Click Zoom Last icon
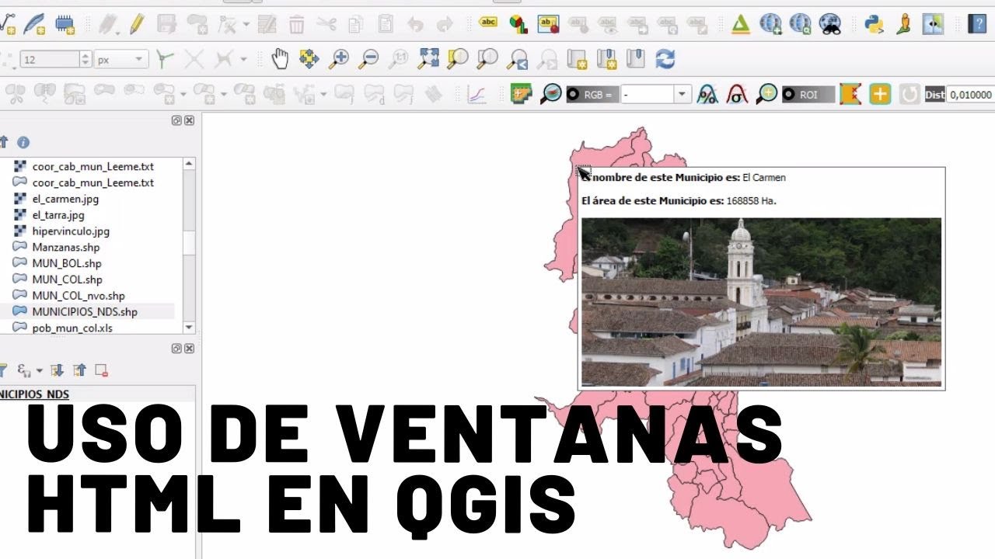Screen dimensions: 995x559 517,58
